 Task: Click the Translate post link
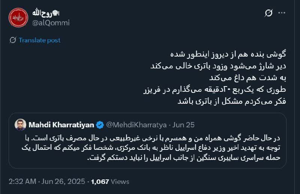[39, 40]
